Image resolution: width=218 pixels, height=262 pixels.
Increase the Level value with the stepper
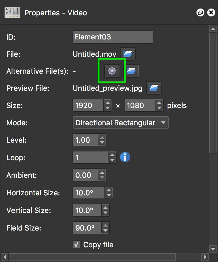pos(102,138)
